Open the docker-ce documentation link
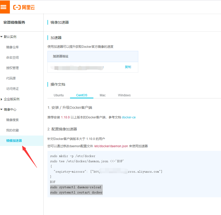221x215 pixels. (x=129, y=117)
